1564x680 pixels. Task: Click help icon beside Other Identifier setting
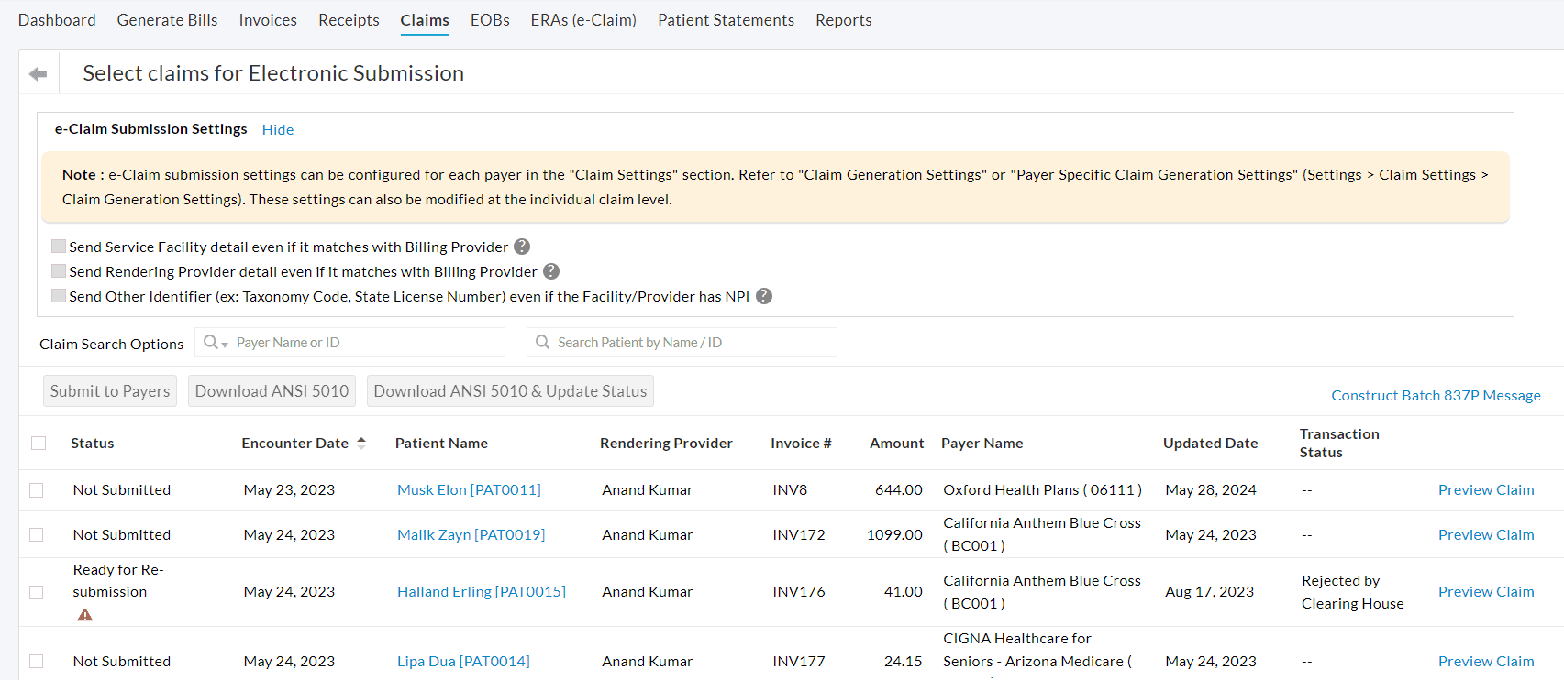tap(763, 296)
